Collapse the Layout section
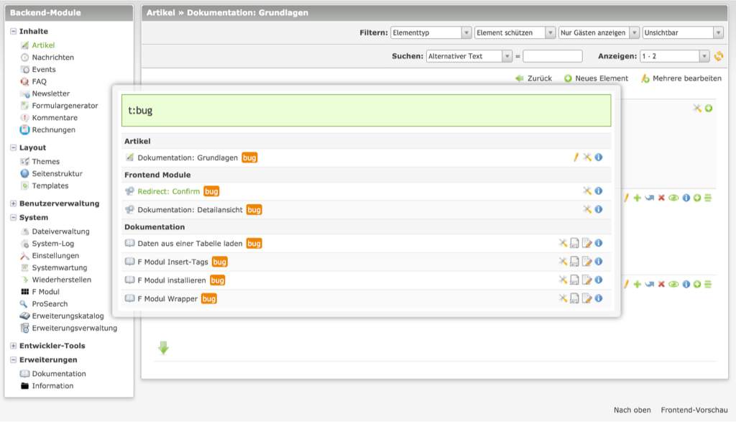The width and height of the screenshot is (736, 422). pos(13,147)
